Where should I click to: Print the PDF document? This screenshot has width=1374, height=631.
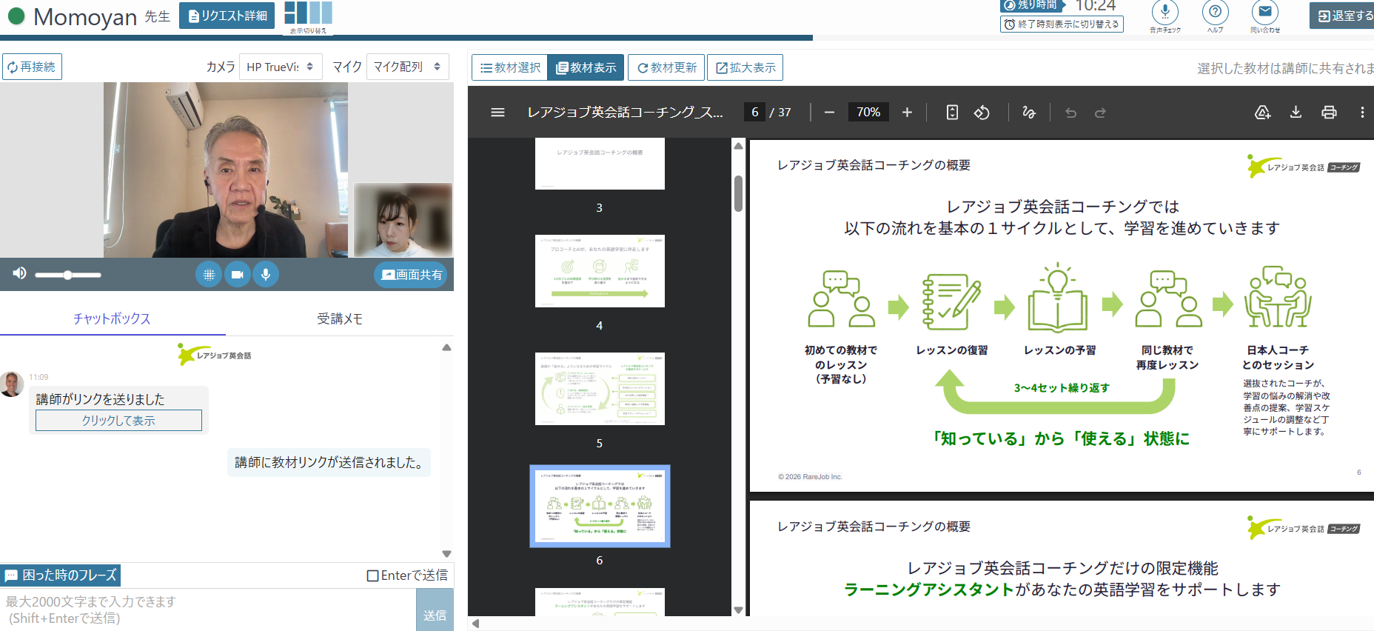(1329, 113)
